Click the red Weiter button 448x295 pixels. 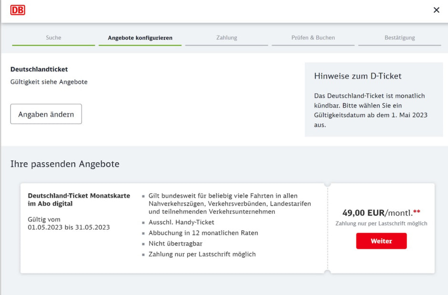pos(381,241)
